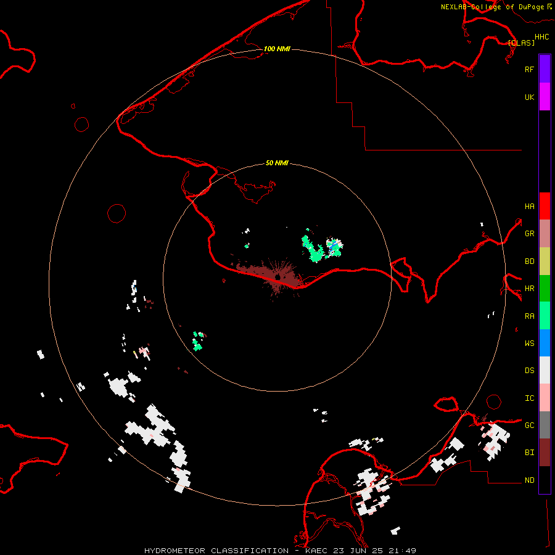This screenshot has width=555, height=555.
Task: Click the GC gray legend swatch
Action: [x=545, y=425]
